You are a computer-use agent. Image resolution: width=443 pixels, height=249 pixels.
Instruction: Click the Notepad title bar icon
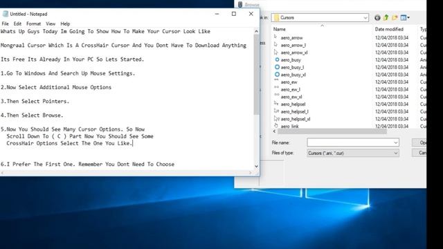point(6,14)
